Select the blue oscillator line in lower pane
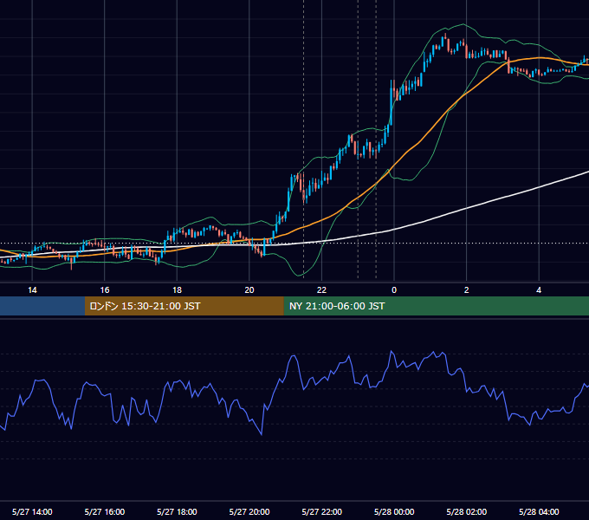Viewport: 589px width, 520px height. [293, 357]
